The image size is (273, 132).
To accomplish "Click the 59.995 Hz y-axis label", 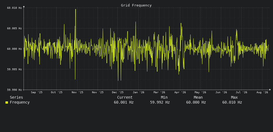I will 15,69.
